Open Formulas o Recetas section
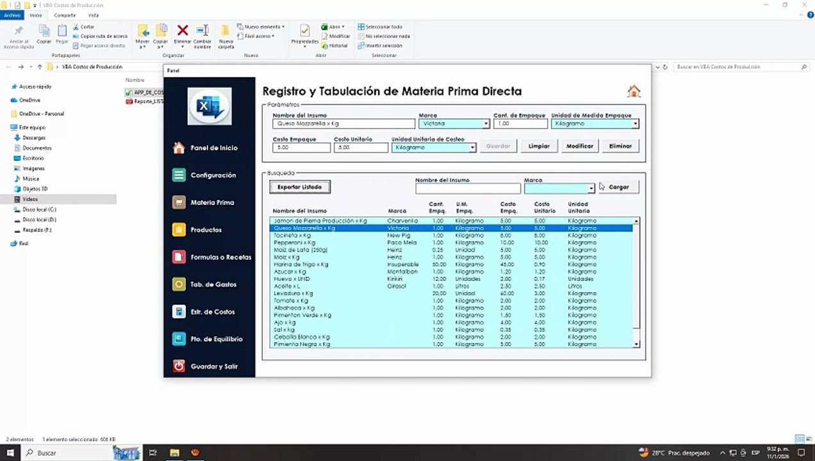The width and height of the screenshot is (815, 461). 213,257
